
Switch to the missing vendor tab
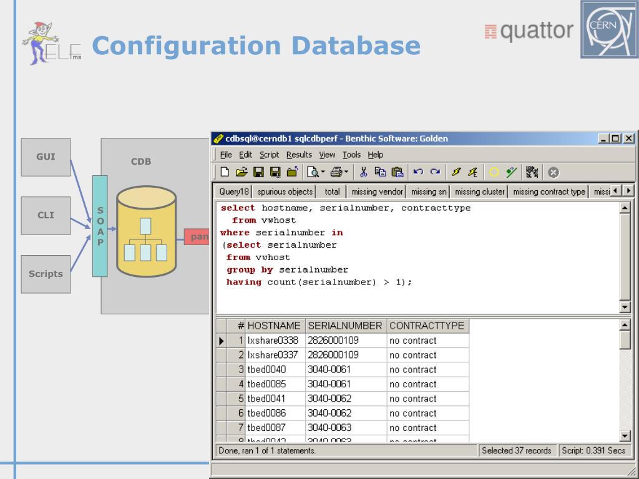click(x=377, y=191)
